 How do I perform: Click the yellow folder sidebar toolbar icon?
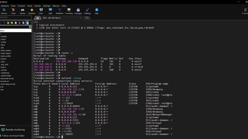click(x=12, y=23)
